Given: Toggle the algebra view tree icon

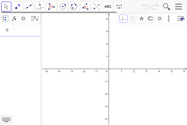Looking at the screenshot, I should pyautogui.click(x=5, y=18).
